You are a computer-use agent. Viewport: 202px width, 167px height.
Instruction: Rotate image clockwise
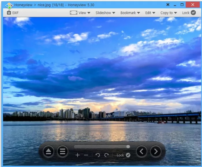point(106,155)
